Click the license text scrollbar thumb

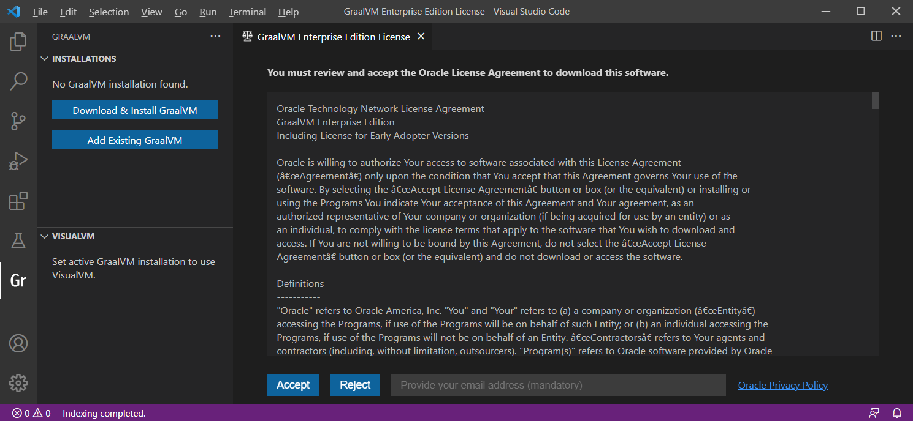point(876,100)
